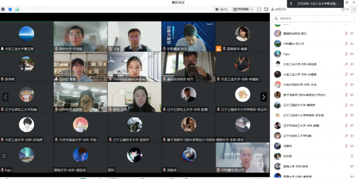The height and width of the screenshot is (179, 357).
Task: Toggle microphone for member Inpu
Action: tap(346, 54)
